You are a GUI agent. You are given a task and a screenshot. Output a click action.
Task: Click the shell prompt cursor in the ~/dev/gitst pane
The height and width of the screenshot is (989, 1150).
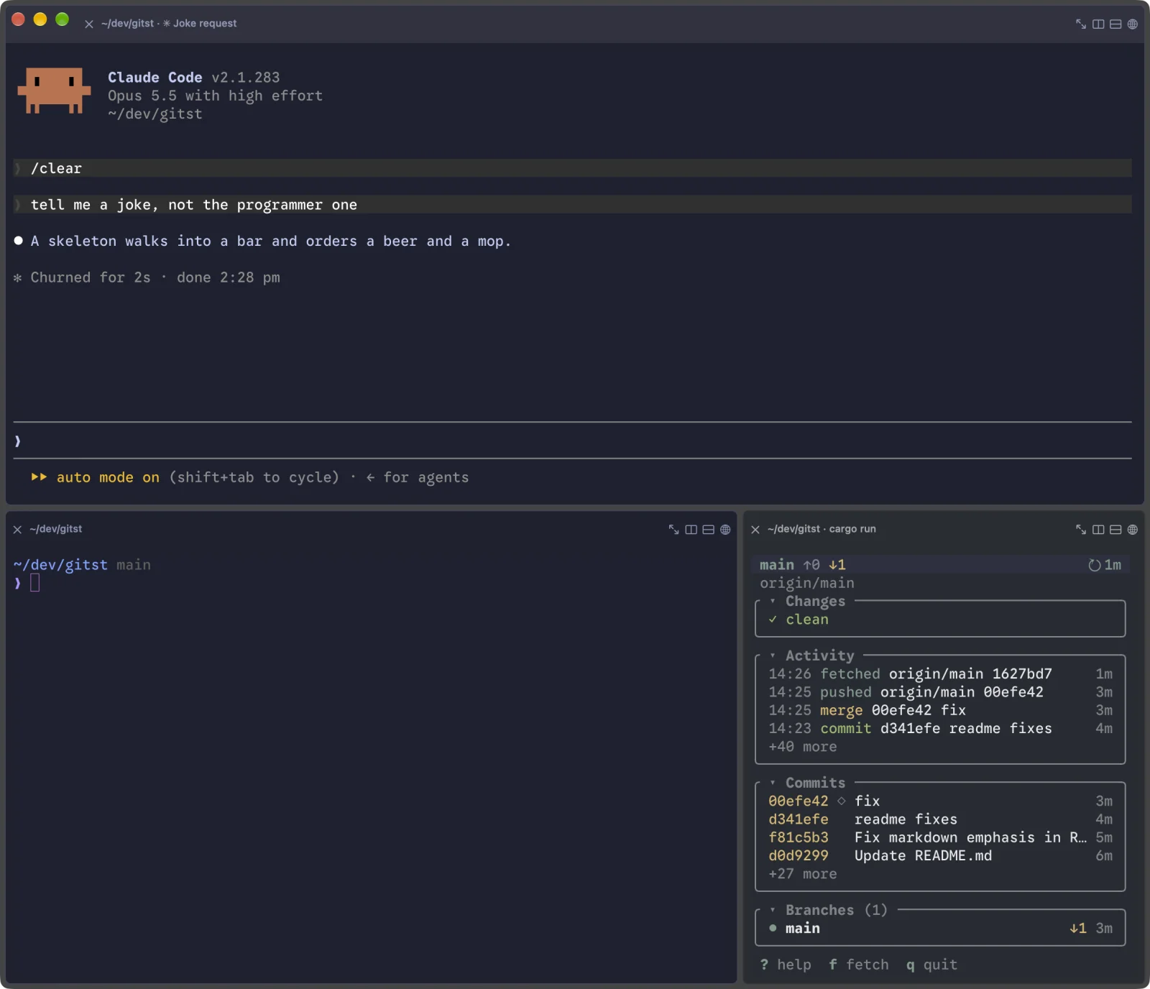34,583
